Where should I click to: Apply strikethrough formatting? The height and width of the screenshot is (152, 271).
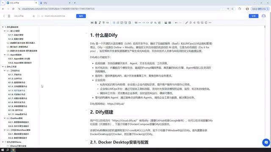click(x=103, y=23)
